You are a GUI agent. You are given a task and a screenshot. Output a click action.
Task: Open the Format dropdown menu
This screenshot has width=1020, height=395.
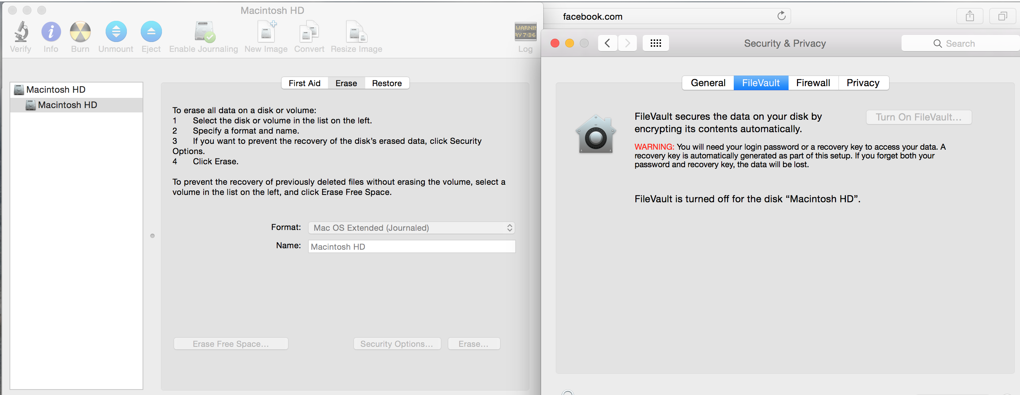(x=411, y=228)
